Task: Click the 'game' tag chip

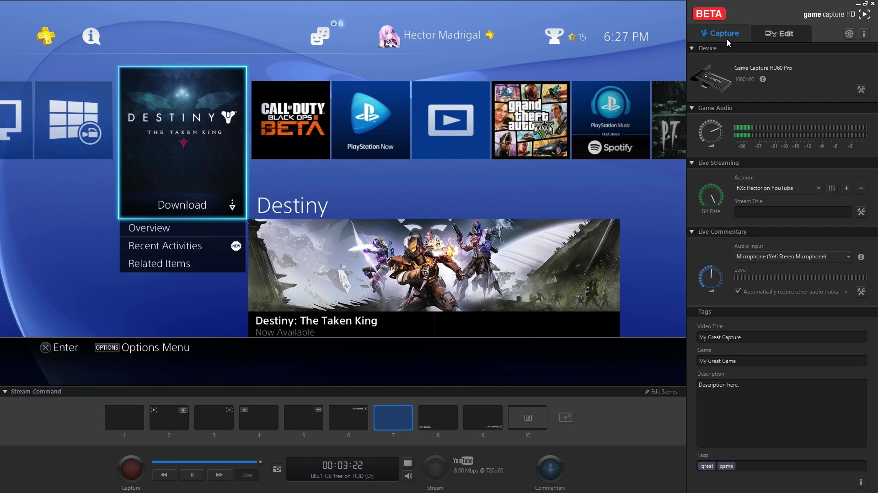Action: [726, 466]
